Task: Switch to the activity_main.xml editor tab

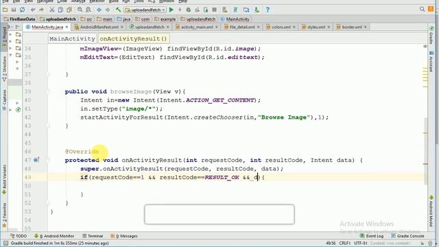Action: [197, 27]
